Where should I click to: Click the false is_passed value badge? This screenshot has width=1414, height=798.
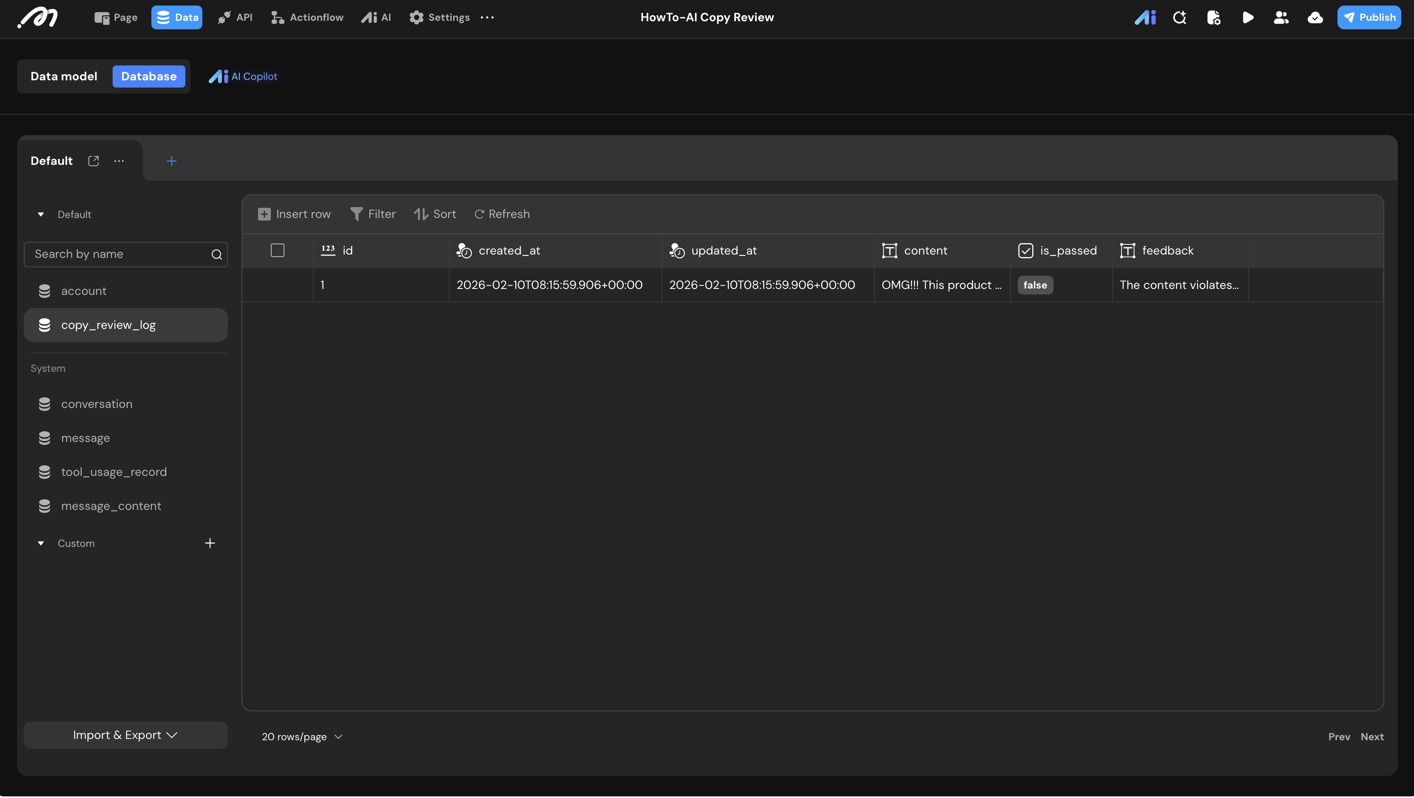(1035, 285)
